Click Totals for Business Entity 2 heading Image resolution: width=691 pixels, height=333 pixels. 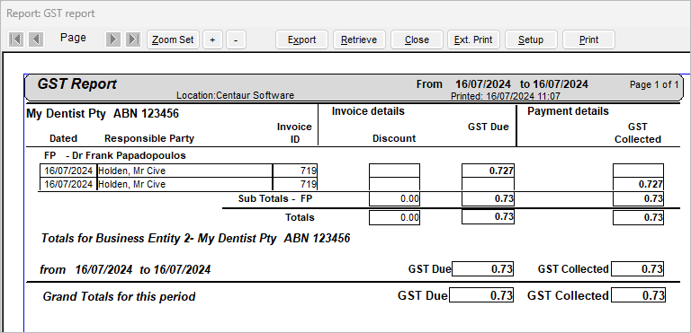195,239
